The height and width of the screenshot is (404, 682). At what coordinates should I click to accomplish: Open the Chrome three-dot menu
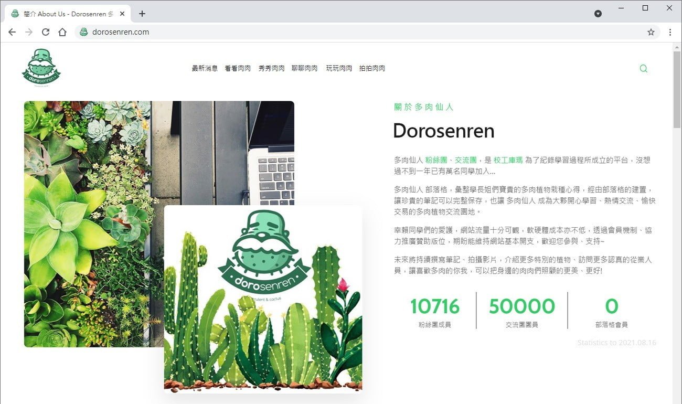(670, 32)
